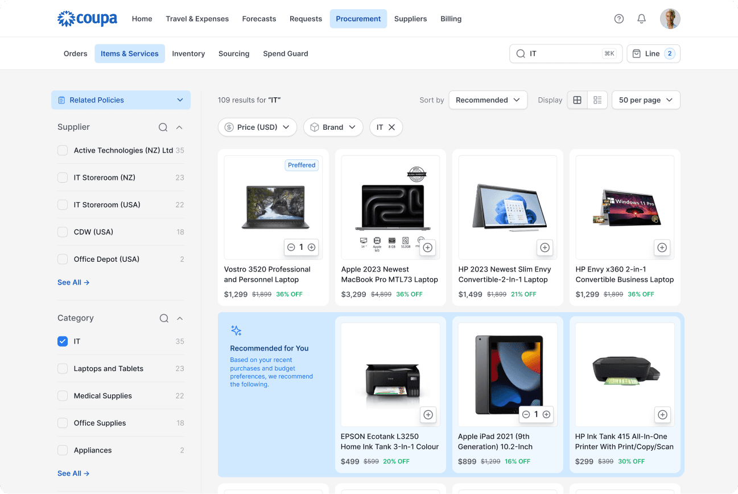Screen dimensions: 738x494
Task: Collapse the Supplier filter section
Action: pyautogui.click(x=179, y=127)
